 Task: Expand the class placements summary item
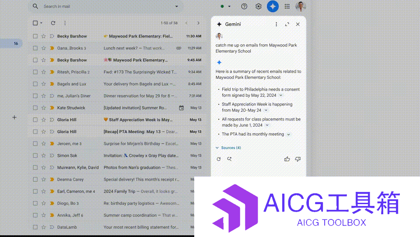(267, 125)
